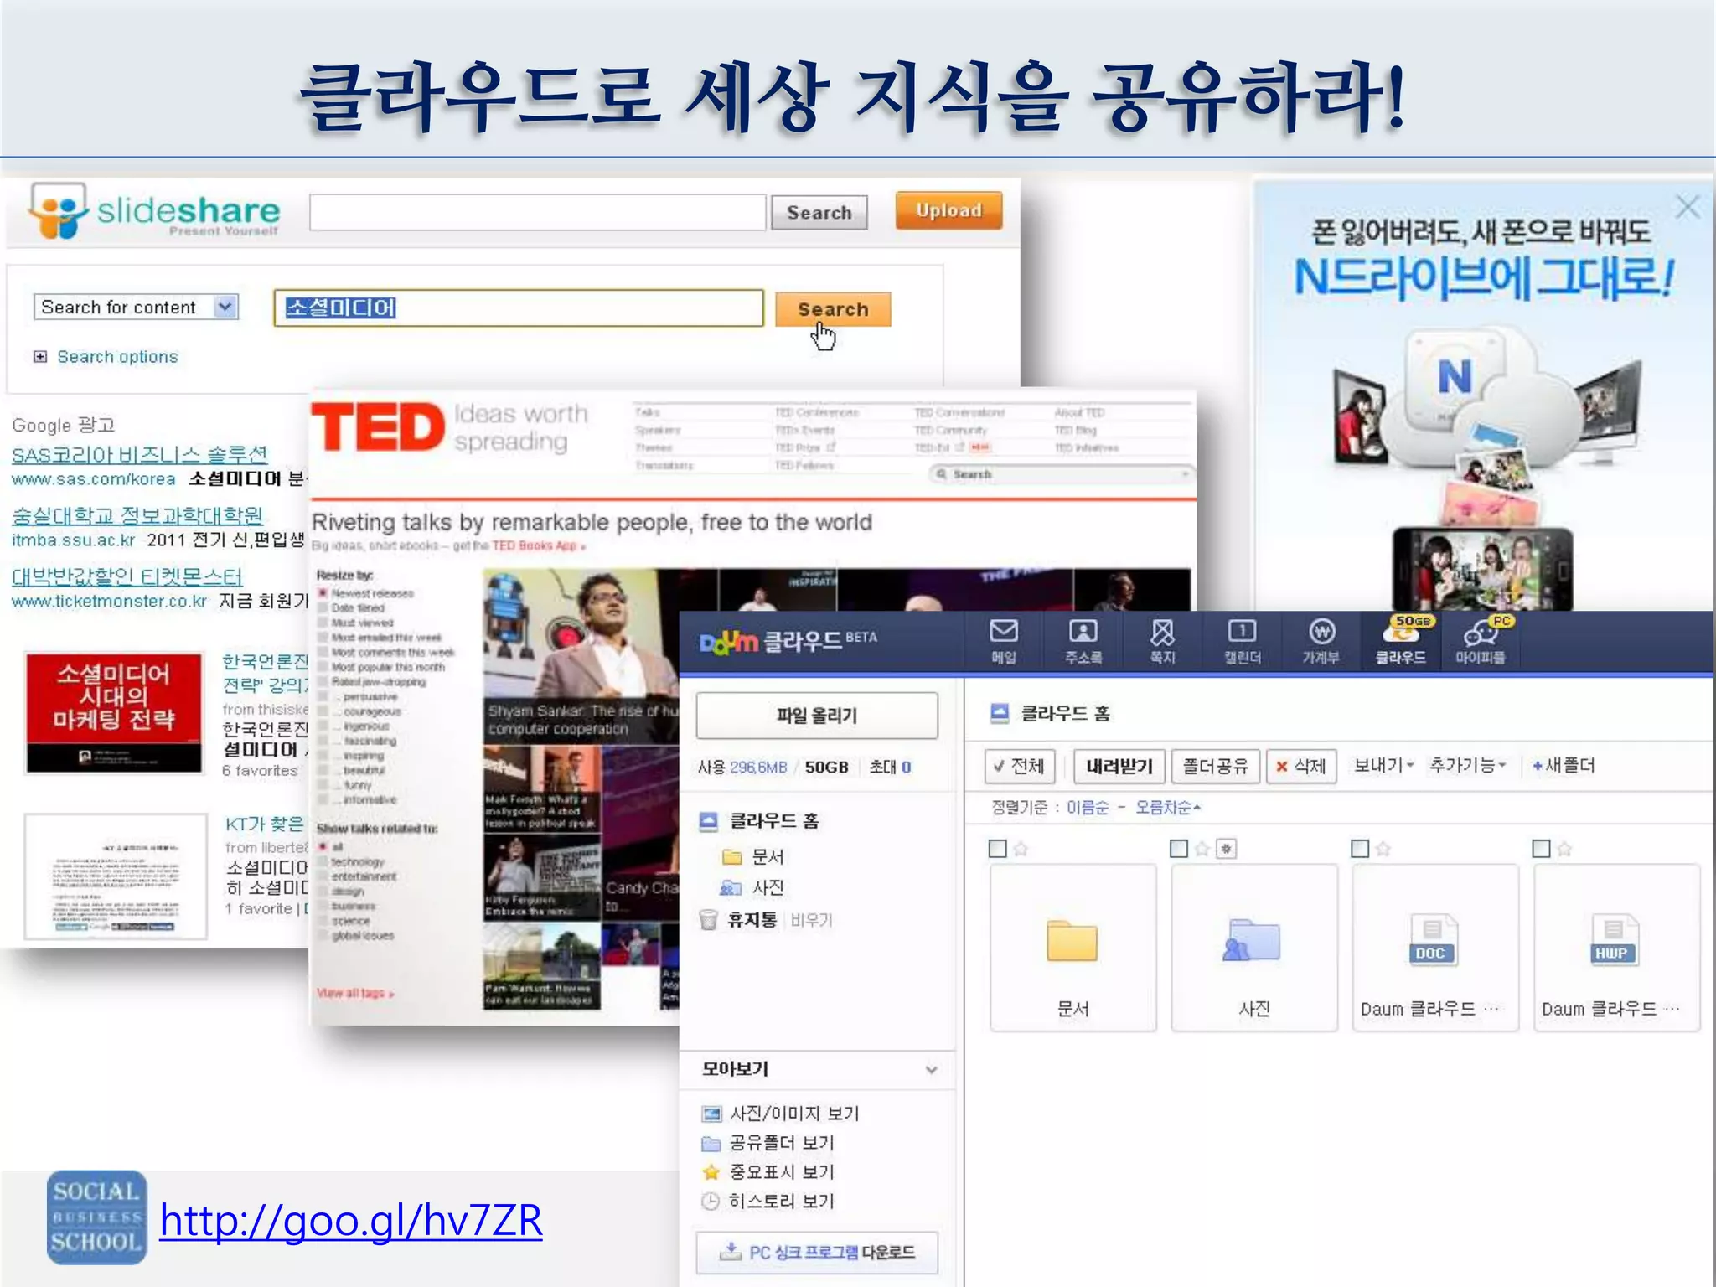
Task: Click 새폴더 to create folder
Action: 1564,765
